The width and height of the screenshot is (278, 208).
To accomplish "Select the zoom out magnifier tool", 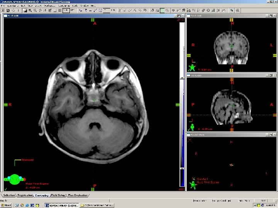I will tap(35, 10).
